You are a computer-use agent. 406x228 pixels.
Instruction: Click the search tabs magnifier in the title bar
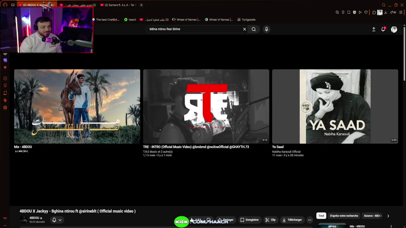click(x=383, y=5)
